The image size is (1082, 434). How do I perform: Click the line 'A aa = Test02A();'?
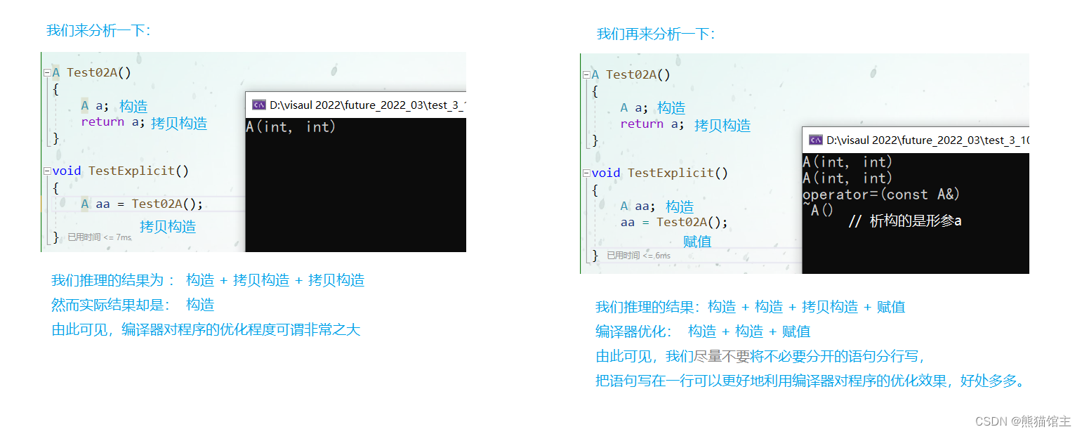[142, 204]
